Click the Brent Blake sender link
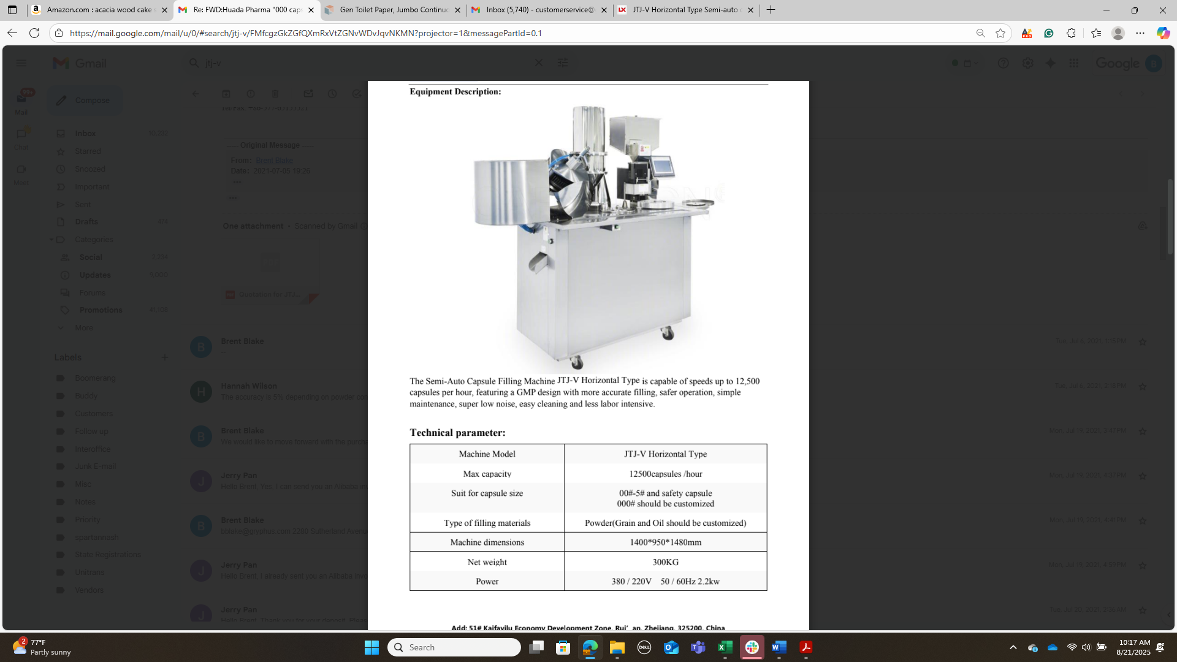Viewport: 1177px width, 662px height. [274, 161]
